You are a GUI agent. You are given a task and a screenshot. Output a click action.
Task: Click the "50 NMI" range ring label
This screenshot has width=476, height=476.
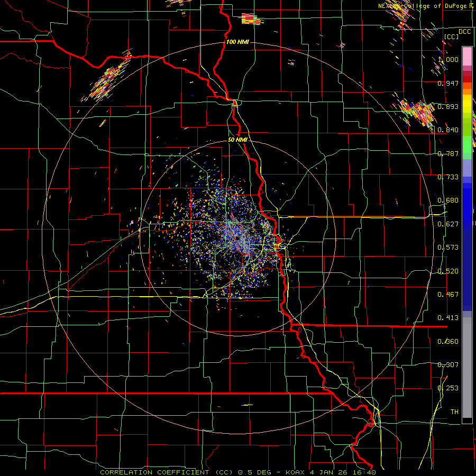pos(237,140)
